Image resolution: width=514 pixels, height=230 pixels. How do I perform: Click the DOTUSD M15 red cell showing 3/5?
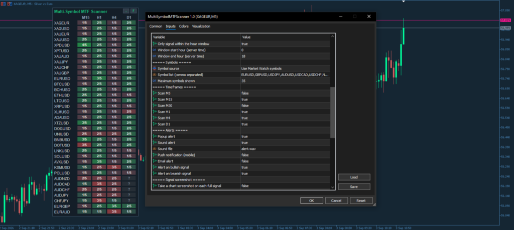(x=84, y=145)
